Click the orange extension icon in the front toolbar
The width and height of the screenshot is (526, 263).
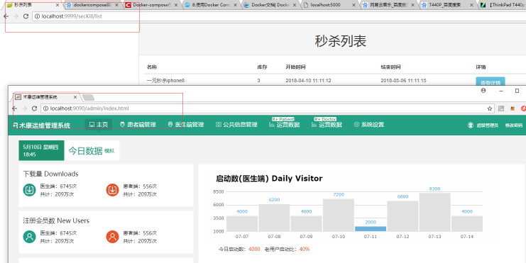(x=513, y=108)
